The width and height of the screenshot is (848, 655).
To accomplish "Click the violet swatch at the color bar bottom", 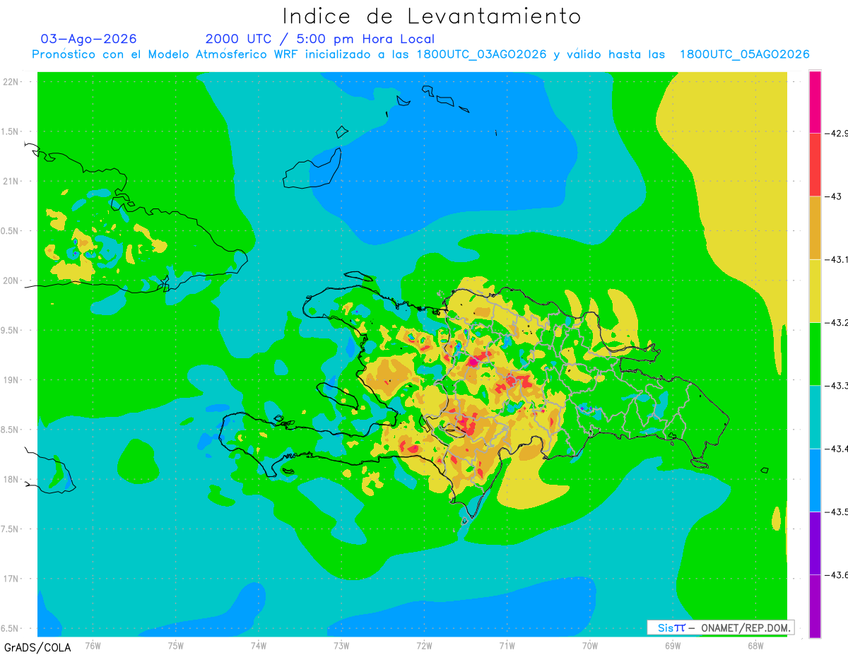I will [815, 606].
